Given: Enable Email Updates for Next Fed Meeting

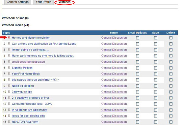Looking at the screenshot, I should pos(138,86).
